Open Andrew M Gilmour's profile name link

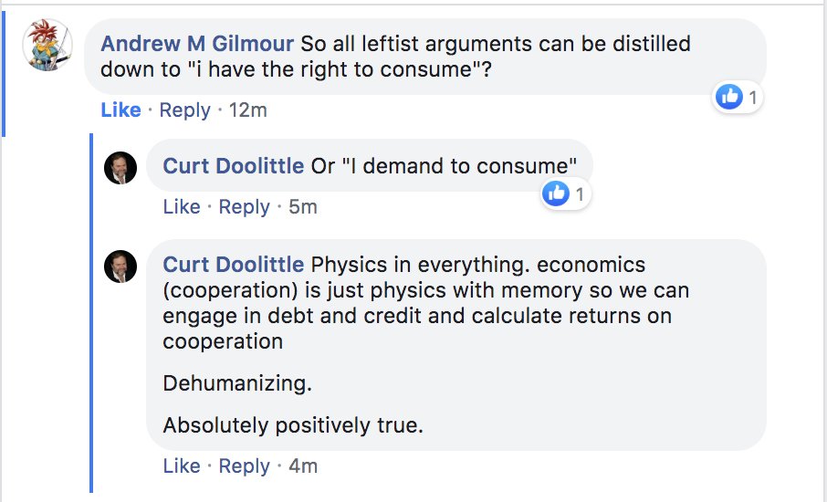point(197,44)
